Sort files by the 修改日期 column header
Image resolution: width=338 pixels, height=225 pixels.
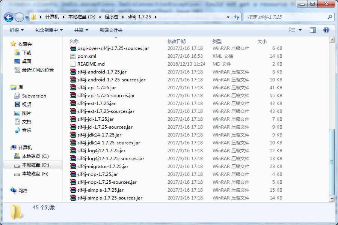[187, 41]
